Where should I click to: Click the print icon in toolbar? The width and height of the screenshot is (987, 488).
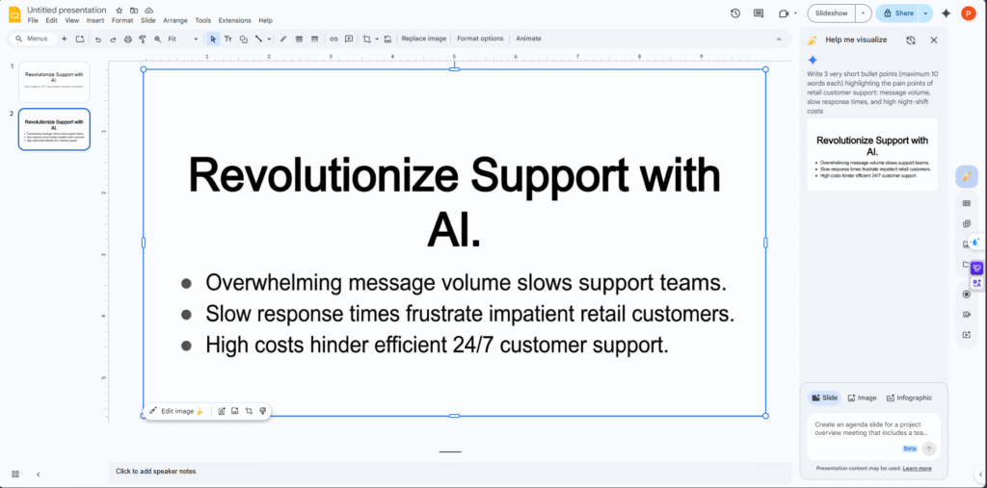coord(127,39)
